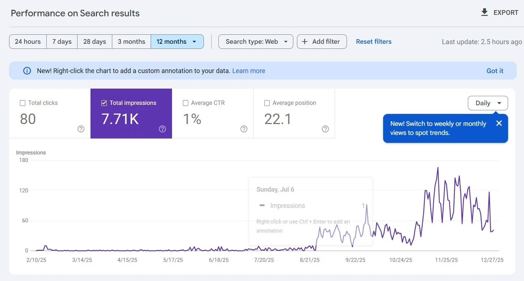Click the Export download icon
This screenshot has width=524, height=281.
[484, 13]
